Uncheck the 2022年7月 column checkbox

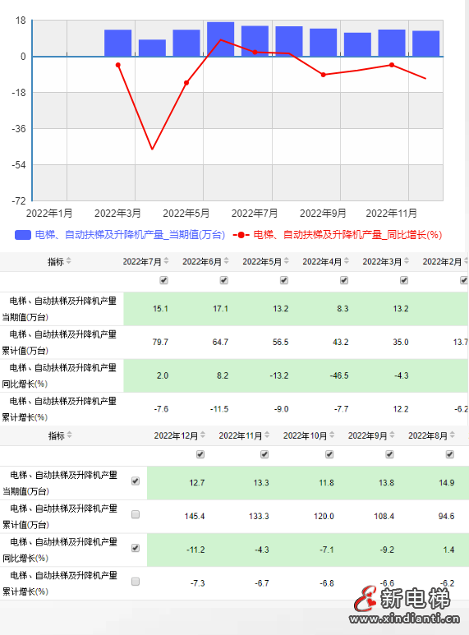point(163,280)
